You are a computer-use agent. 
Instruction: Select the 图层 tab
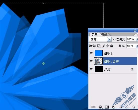(94, 35)
